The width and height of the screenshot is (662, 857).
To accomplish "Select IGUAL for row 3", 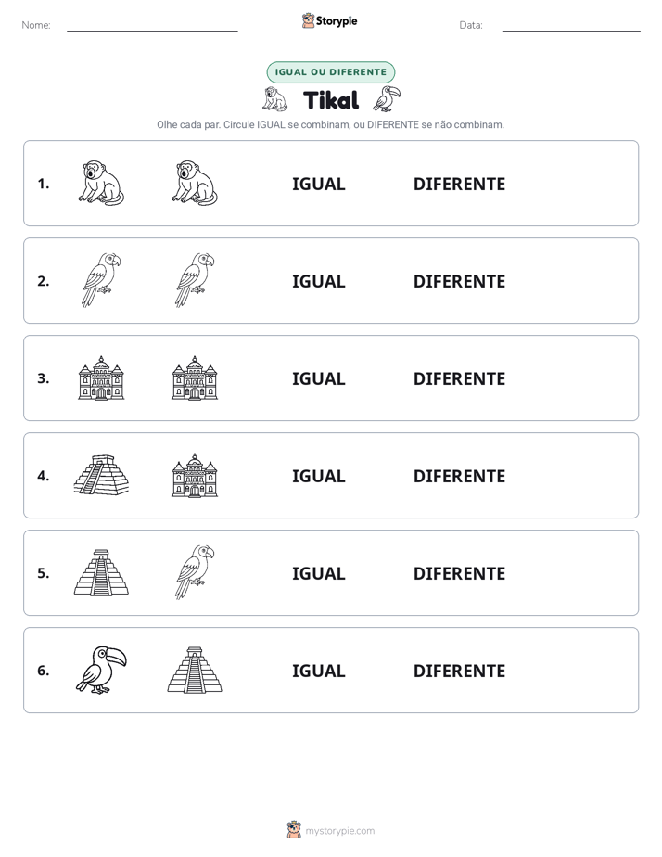I will click(318, 378).
